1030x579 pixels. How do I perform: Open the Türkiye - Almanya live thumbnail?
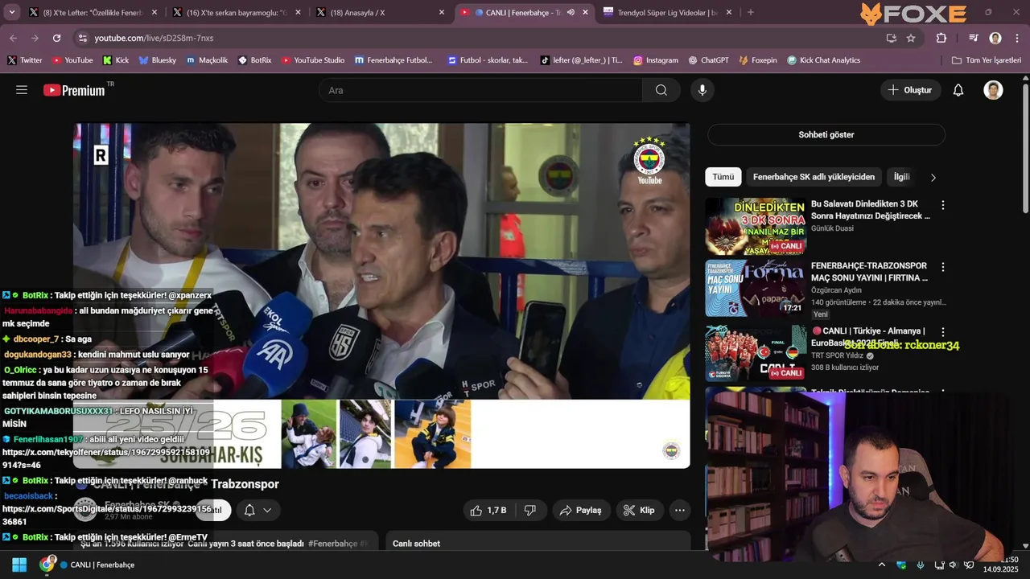click(x=756, y=353)
